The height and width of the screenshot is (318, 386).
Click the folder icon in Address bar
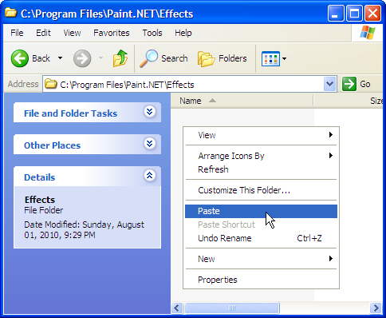coord(51,84)
